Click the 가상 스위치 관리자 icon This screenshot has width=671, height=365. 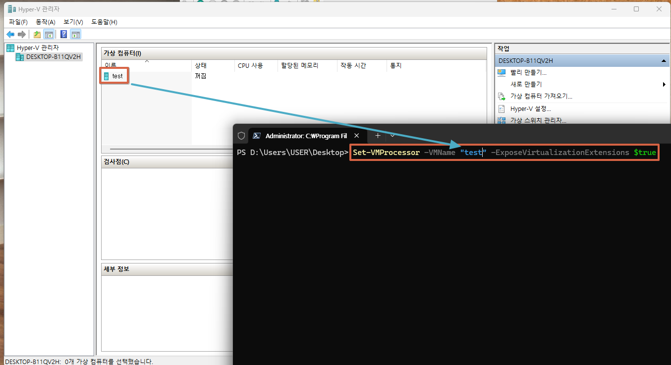point(502,120)
